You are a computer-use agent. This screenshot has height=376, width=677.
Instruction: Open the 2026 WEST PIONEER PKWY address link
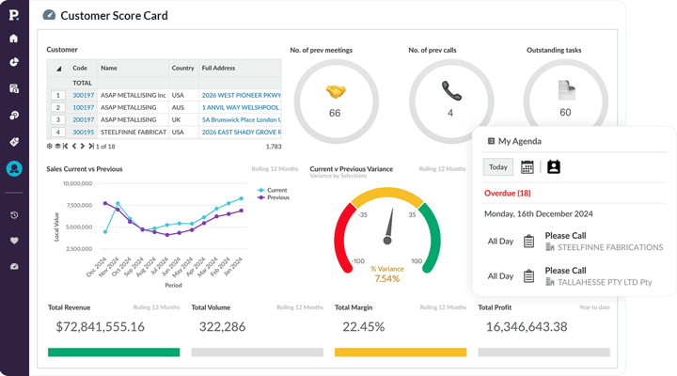[x=242, y=95]
